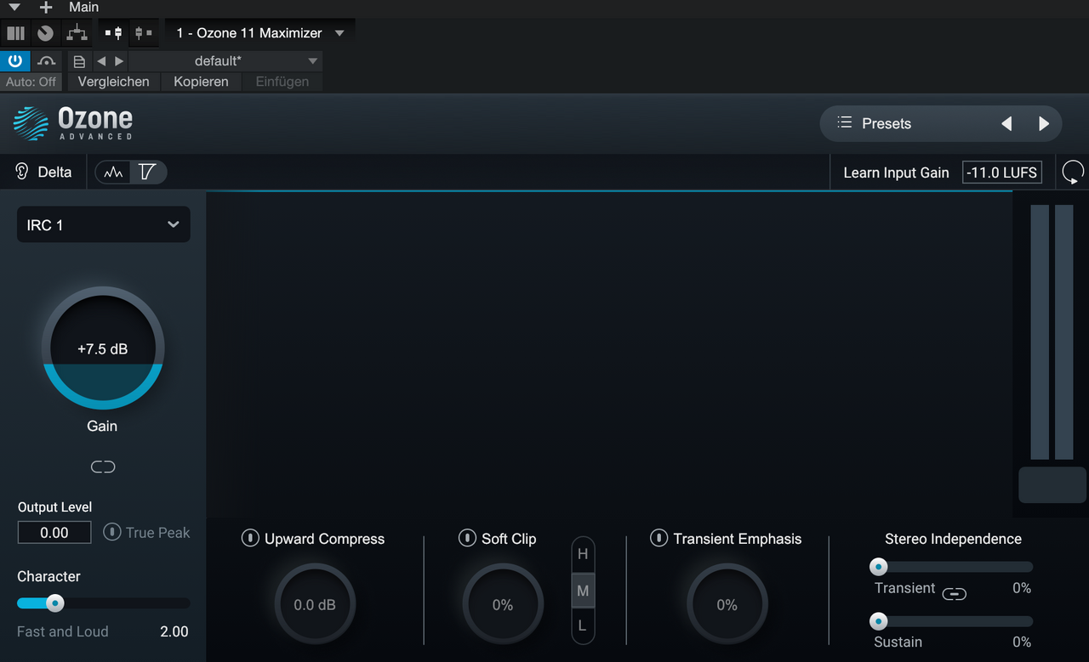Enable Upward Compress power toggle
This screenshot has width=1089, height=662.
[x=250, y=538]
